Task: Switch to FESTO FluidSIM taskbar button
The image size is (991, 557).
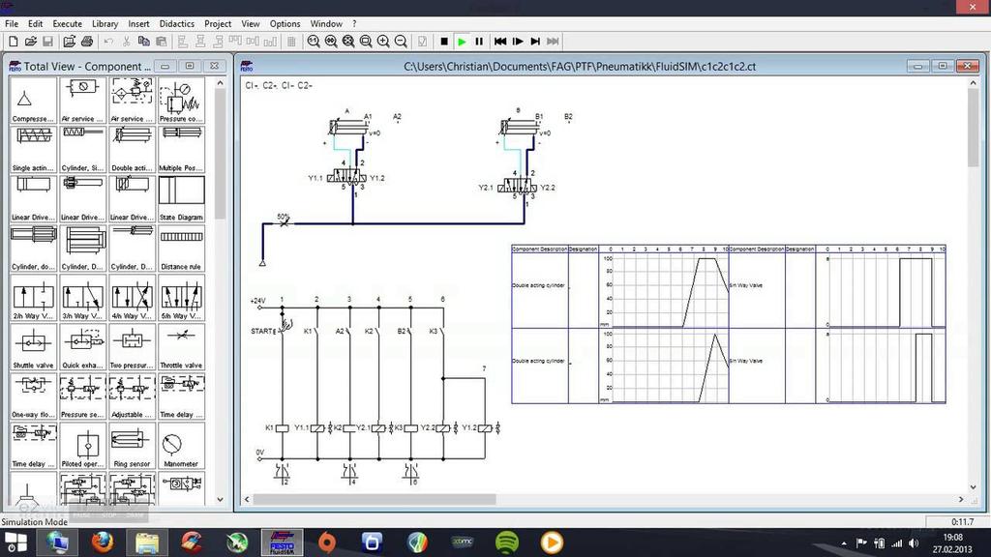Action: point(282,542)
